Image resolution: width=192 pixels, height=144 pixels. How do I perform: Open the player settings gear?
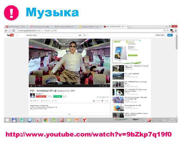click(x=103, y=86)
